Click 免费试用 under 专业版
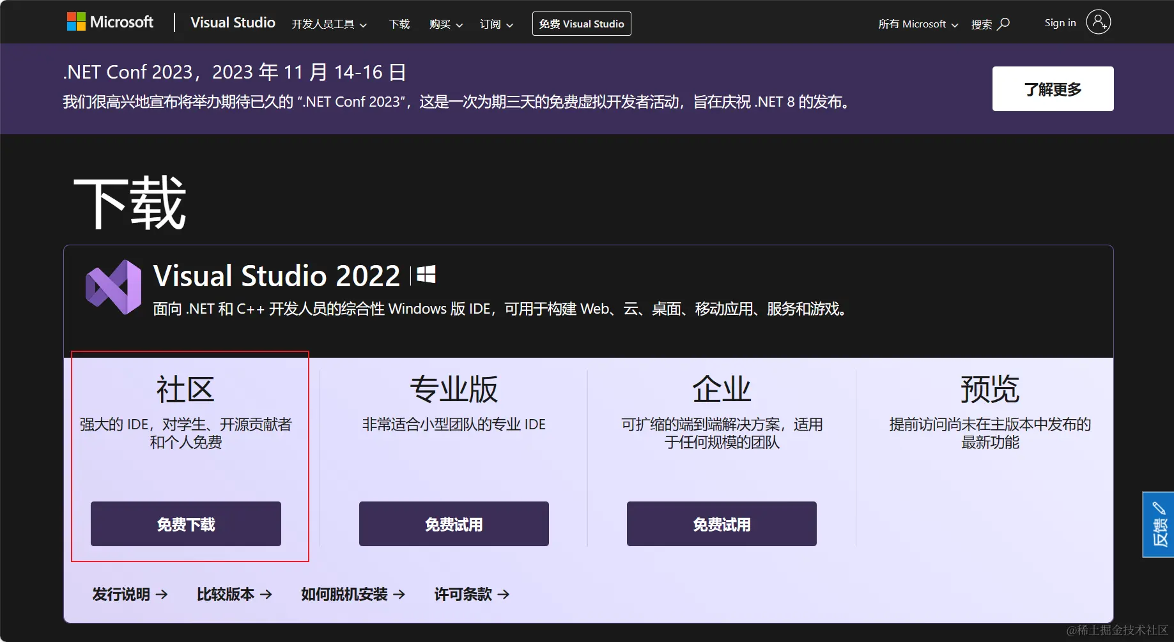This screenshot has height=642, width=1174. [x=454, y=524]
